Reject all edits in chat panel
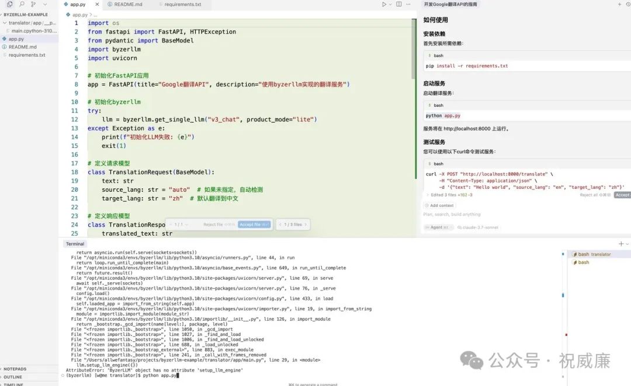The image size is (631, 386). tap(595, 195)
